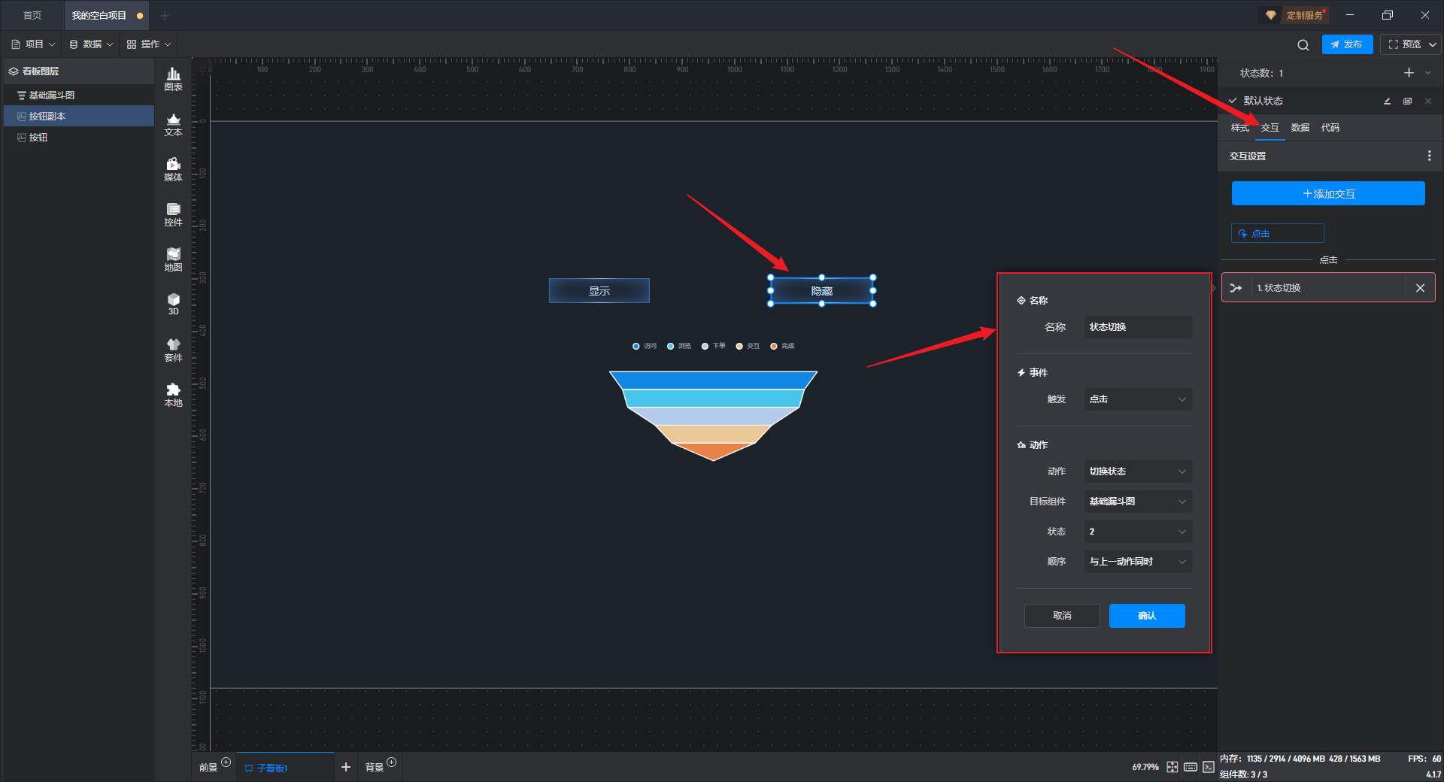Click the search magnifier icon

(x=1303, y=45)
